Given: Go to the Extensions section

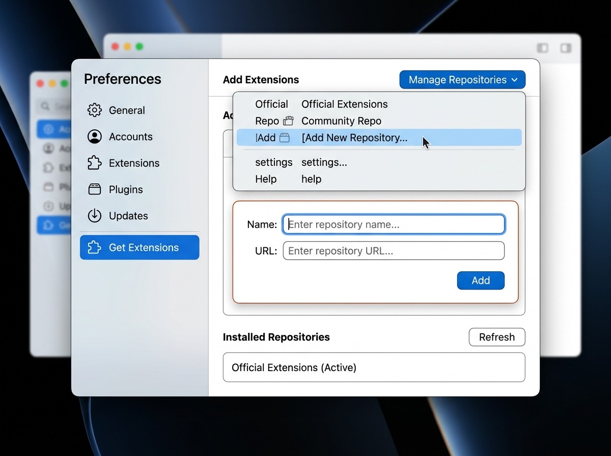Looking at the screenshot, I should pos(140,163).
